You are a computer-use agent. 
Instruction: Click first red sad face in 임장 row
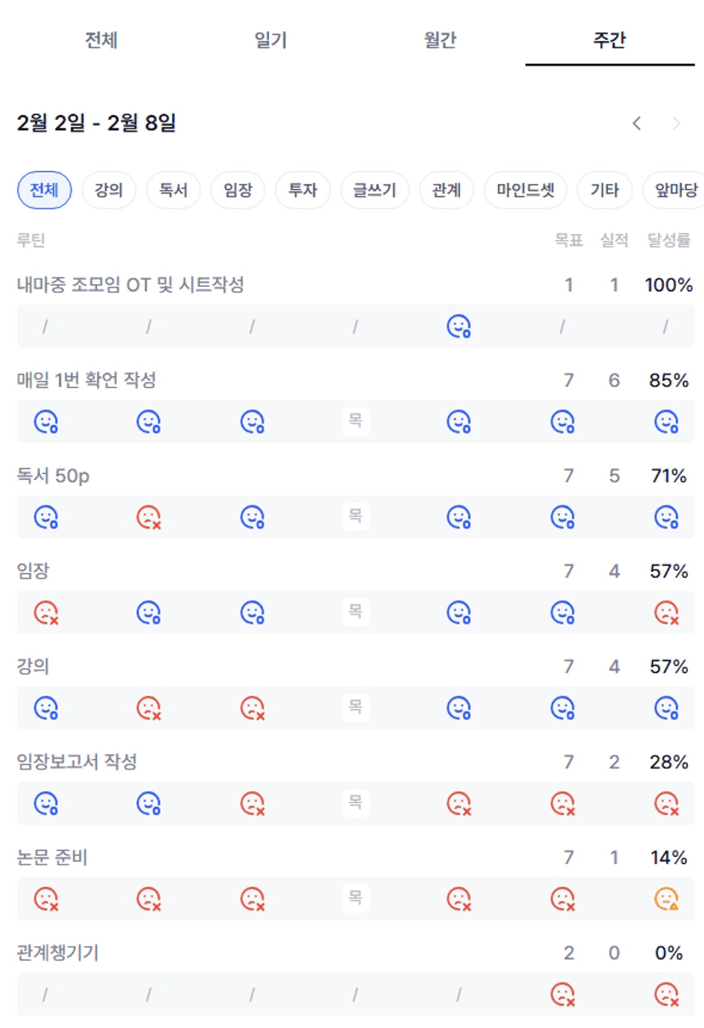45,612
